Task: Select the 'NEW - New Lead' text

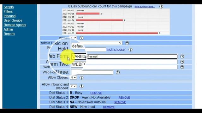Action: click(82, 107)
